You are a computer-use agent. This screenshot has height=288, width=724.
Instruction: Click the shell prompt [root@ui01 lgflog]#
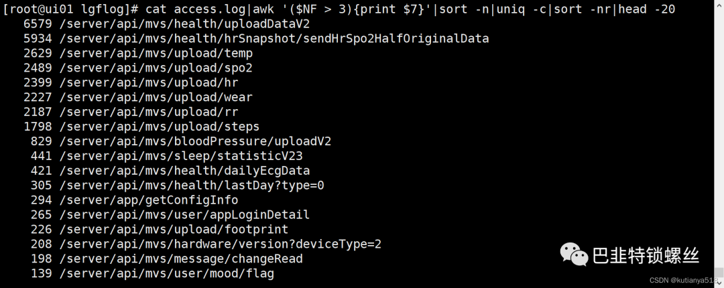[71, 9]
